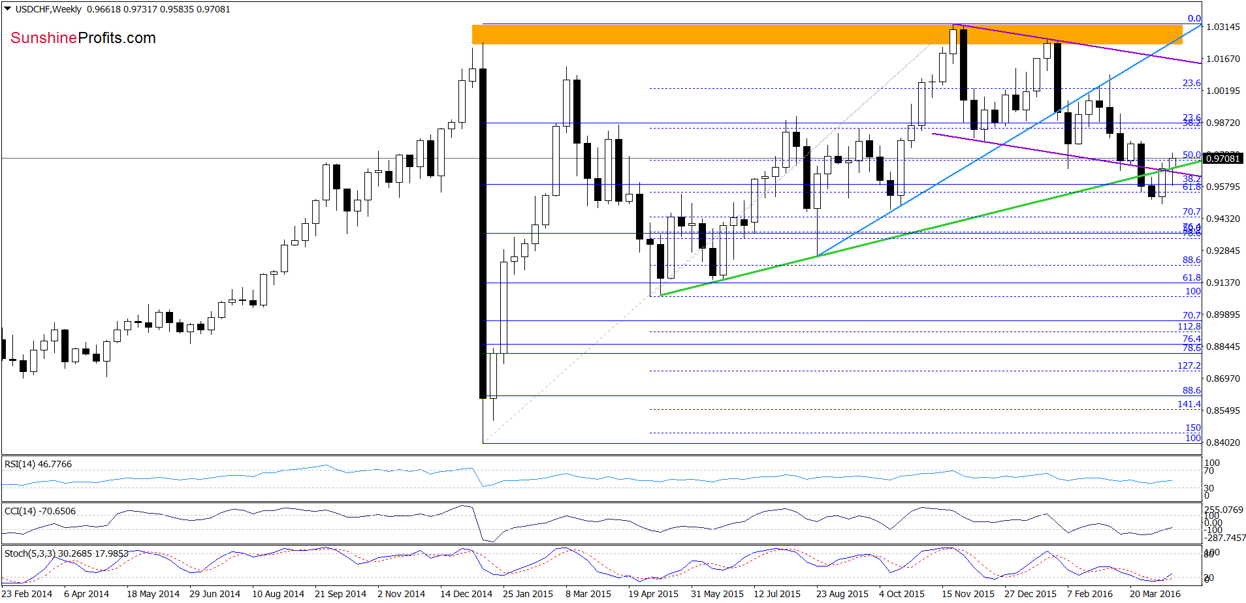
Task: Click the 10 Aug 2014 date label
Action: click(278, 594)
